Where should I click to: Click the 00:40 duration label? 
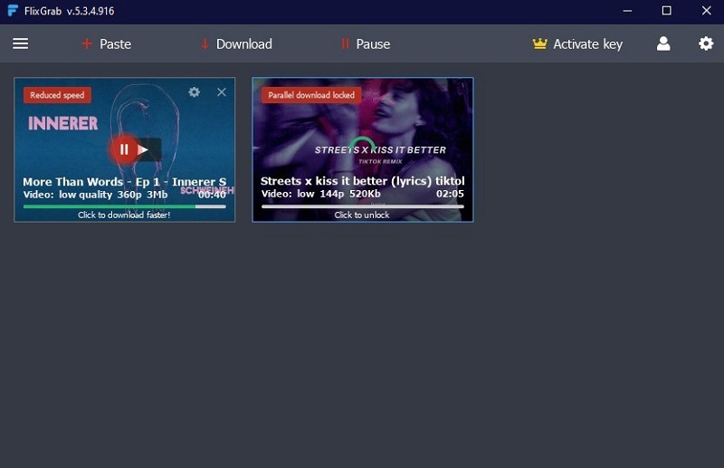212,195
